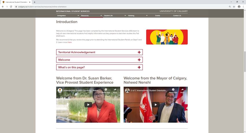Image resolution: width=246 pixels, height=133 pixels.
Task: Click the students illustration banner image
Action: (167, 37)
